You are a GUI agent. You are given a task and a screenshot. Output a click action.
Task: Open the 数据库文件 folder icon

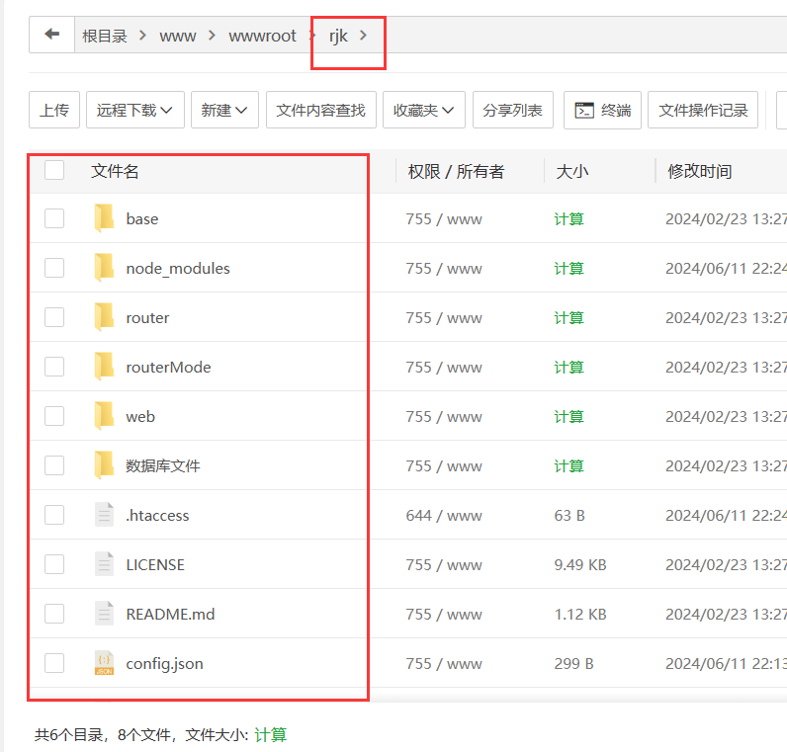pos(104,465)
